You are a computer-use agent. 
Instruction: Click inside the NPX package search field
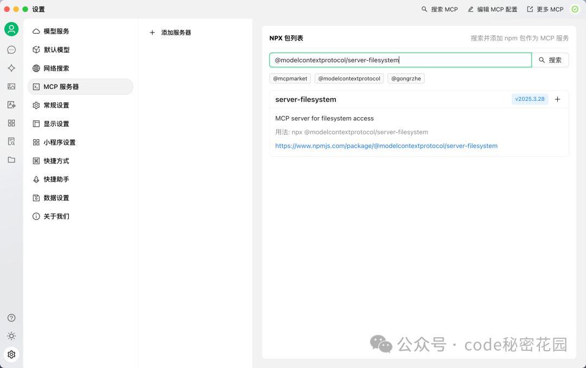click(x=400, y=60)
